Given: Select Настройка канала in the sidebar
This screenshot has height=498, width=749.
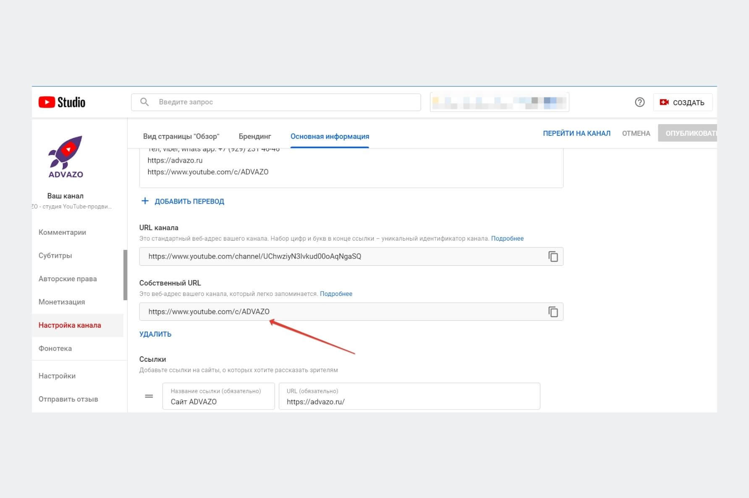Looking at the screenshot, I should [x=78, y=325].
